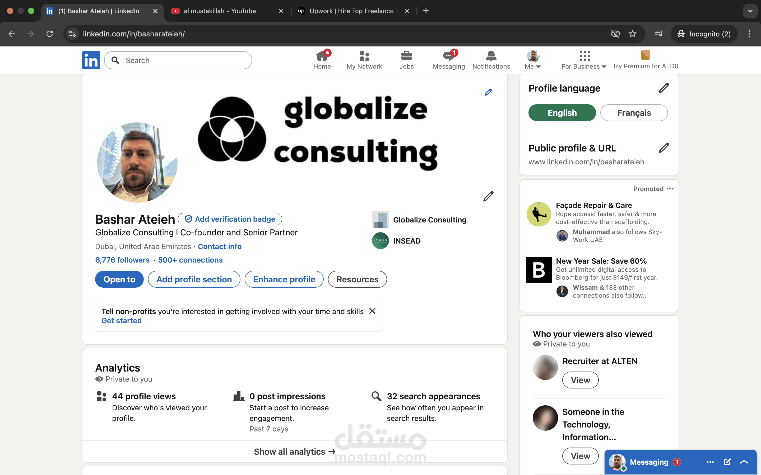Open the Notifications bell icon
This screenshot has width=761, height=475.
tap(491, 56)
